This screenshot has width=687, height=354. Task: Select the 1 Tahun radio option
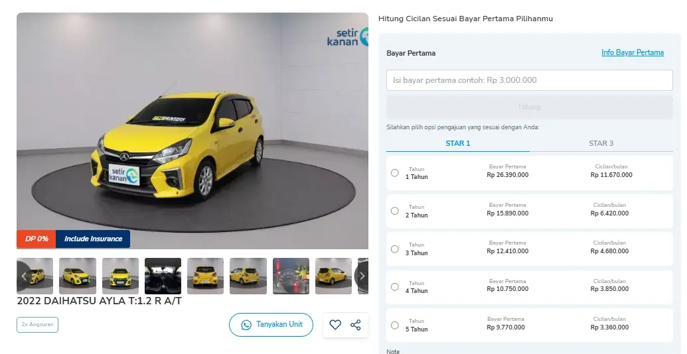pyautogui.click(x=395, y=173)
